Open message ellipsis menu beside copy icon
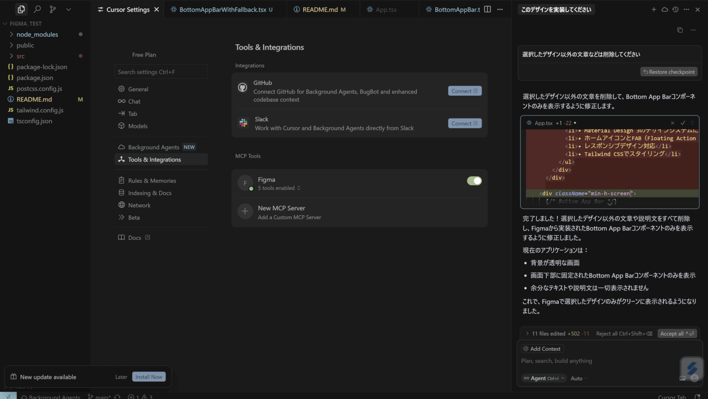This screenshot has height=399, width=708. pos(693,30)
